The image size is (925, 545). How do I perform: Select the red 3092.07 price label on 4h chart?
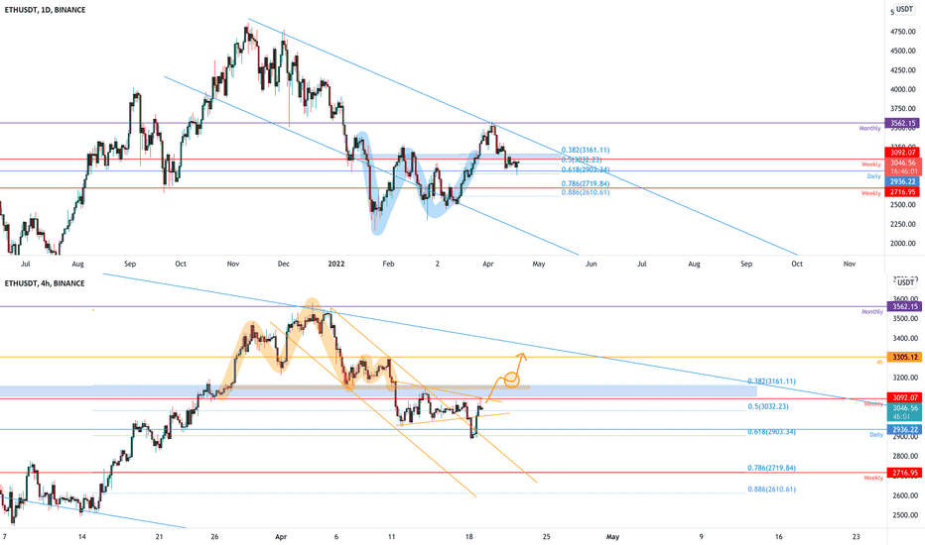[904, 397]
